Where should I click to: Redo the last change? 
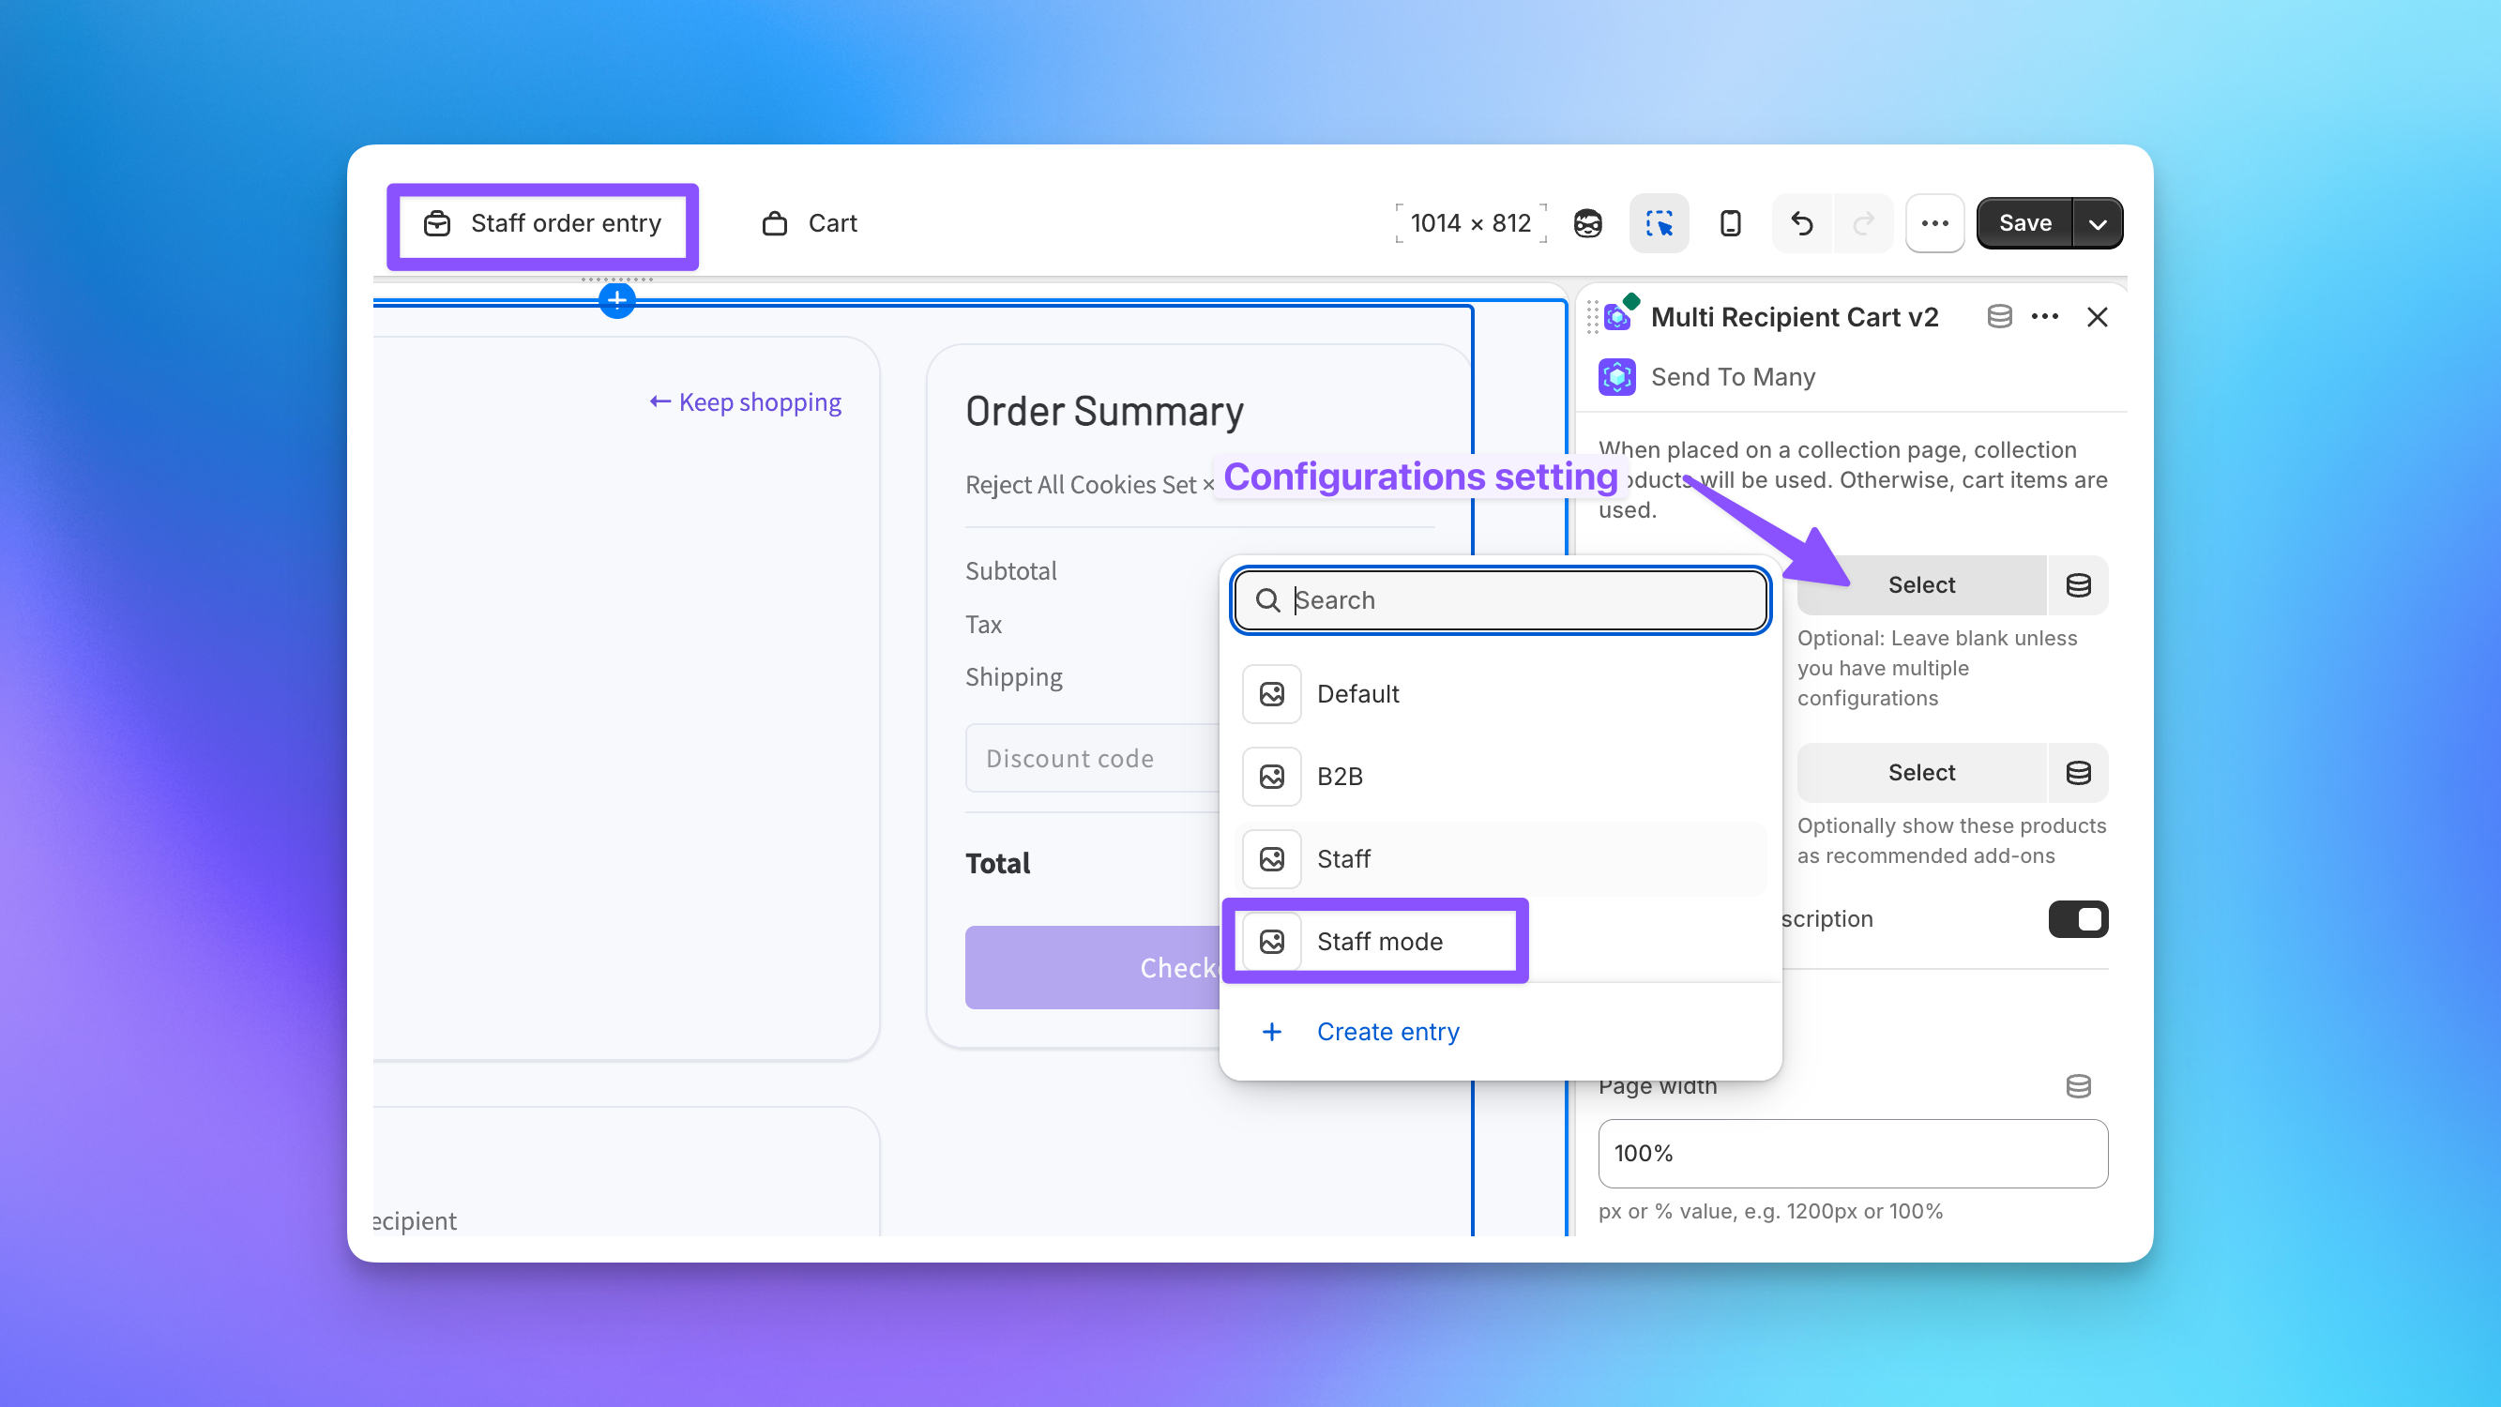coord(1862,223)
